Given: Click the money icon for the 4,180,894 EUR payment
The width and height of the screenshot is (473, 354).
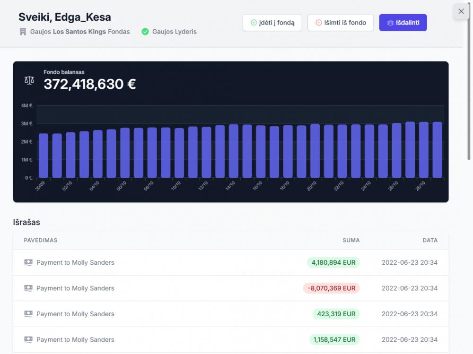Looking at the screenshot, I should 28,262.
